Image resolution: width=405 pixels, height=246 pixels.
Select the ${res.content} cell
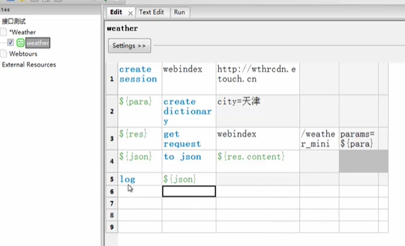pyautogui.click(x=258, y=161)
